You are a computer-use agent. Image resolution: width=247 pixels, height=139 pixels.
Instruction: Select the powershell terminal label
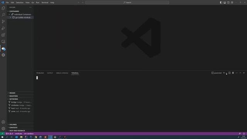[x=217, y=73]
